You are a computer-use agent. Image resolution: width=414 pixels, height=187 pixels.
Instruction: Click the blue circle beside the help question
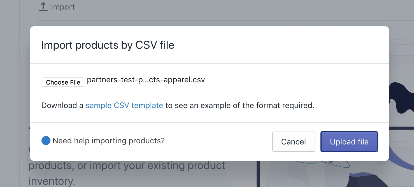point(46,141)
